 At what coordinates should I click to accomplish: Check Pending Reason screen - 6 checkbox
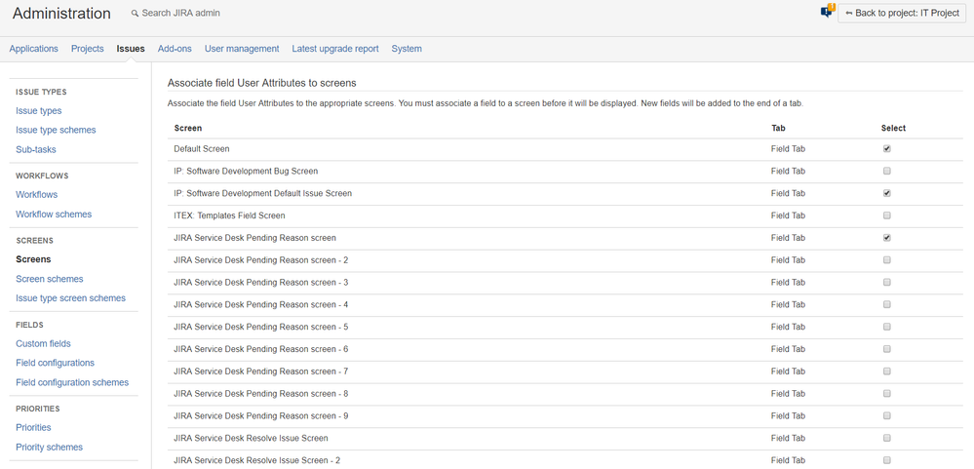click(887, 349)
